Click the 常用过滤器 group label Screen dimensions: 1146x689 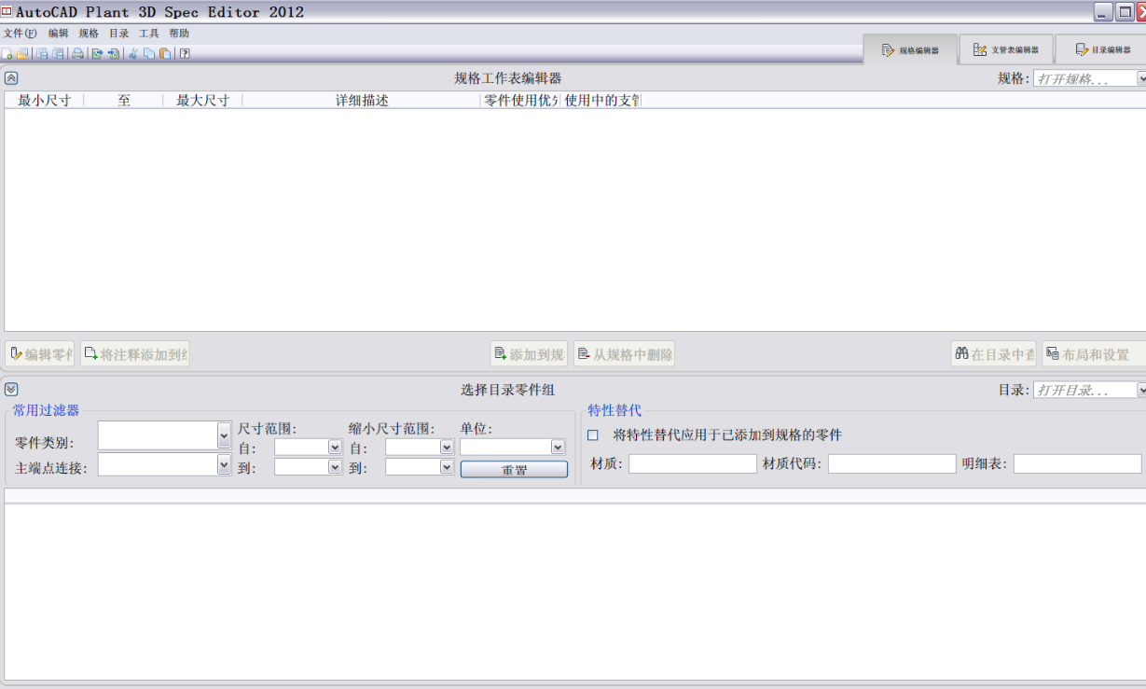(x=46, y=410)
